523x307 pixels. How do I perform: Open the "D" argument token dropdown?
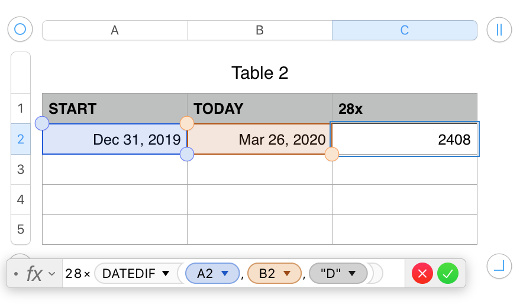(352, 274)
